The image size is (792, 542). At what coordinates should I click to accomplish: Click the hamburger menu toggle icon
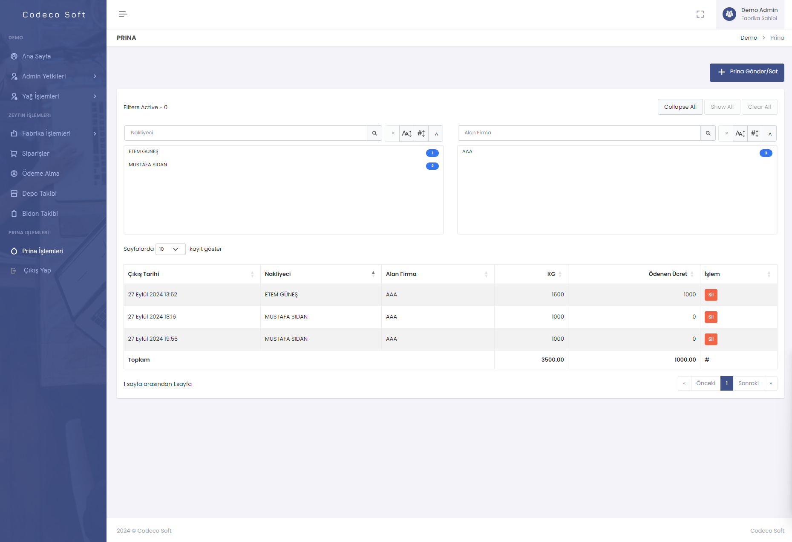(x=123, y=14)
